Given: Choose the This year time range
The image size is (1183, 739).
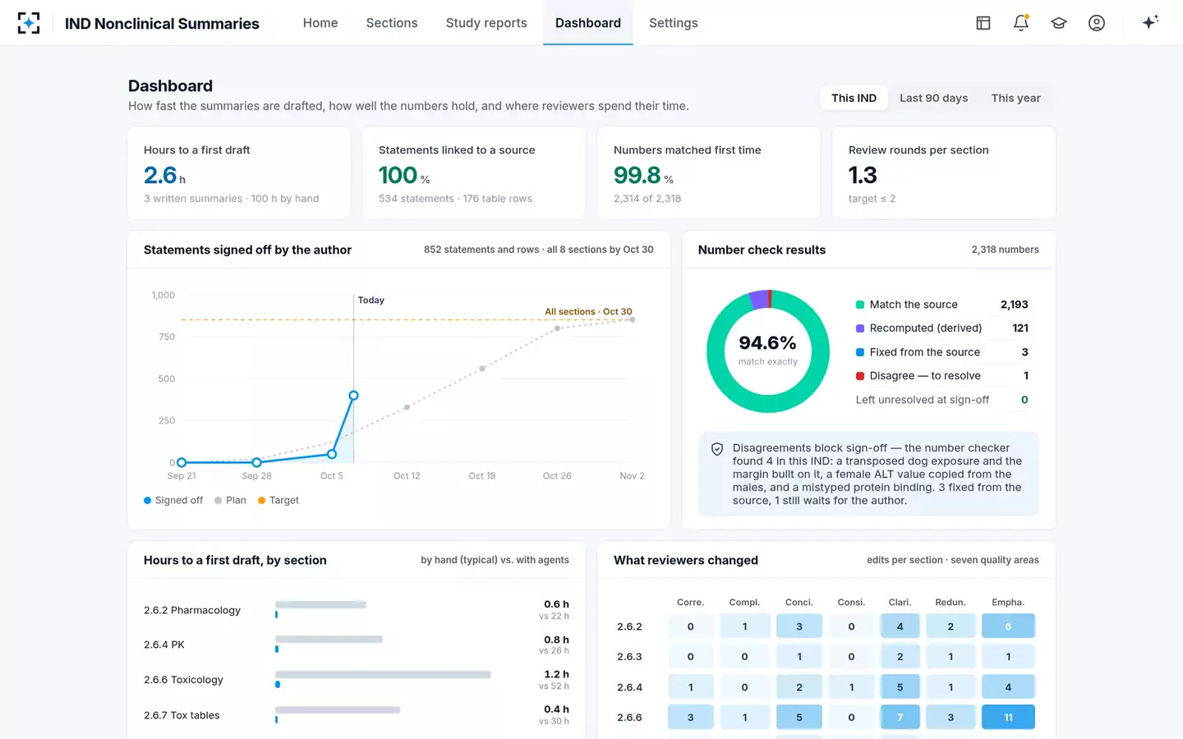Looking at the screenshot, I should pos(1016,98).
